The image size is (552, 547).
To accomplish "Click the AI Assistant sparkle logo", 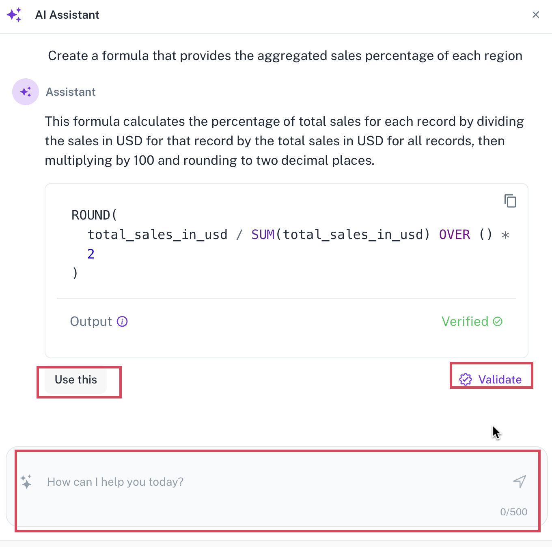I will pyautogui.click(x=14, y=15).
